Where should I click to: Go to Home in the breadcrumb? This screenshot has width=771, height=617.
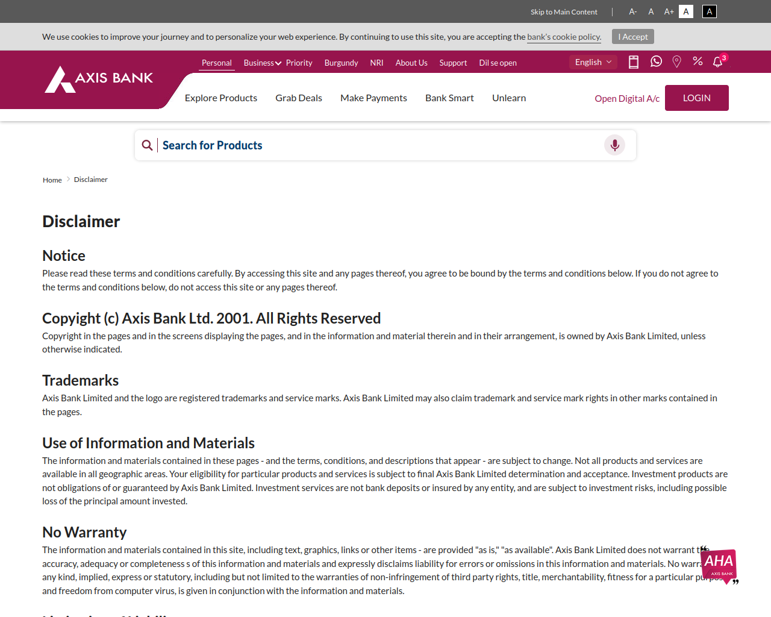pyautogui.click(x=52, y=180)
